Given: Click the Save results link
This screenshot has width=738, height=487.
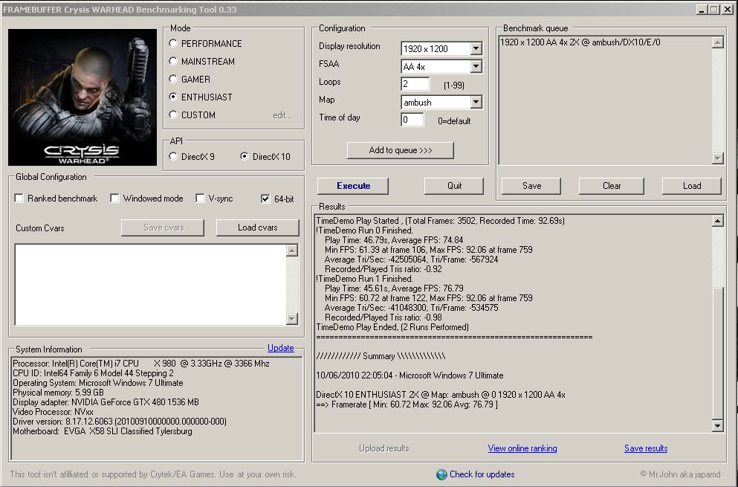Looking at the screenshot, I should [x=646, y=448].
